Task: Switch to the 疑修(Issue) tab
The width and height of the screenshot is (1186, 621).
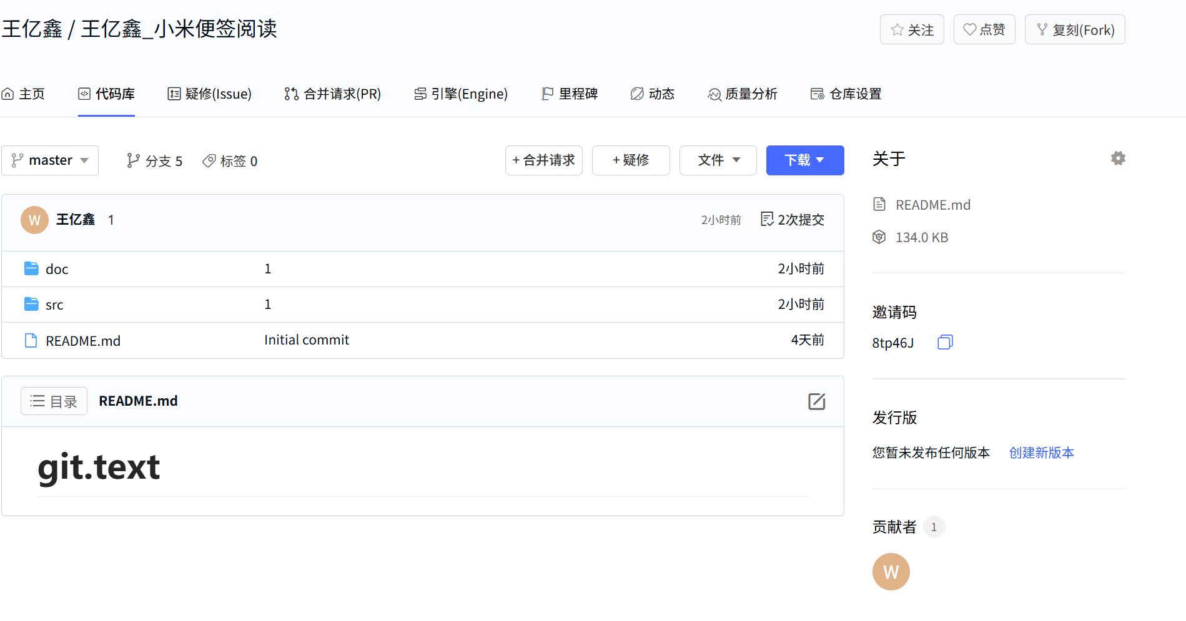Action: tap(210, 94)
